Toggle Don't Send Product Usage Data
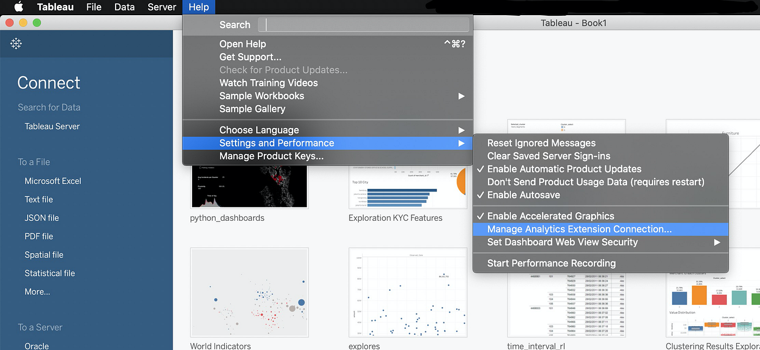Image resolution: width=760 pixels, height=350 pixels. (601, 182)
